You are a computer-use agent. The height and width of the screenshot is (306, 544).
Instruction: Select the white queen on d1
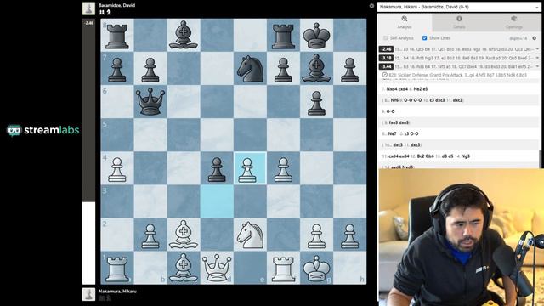[217, 269]
